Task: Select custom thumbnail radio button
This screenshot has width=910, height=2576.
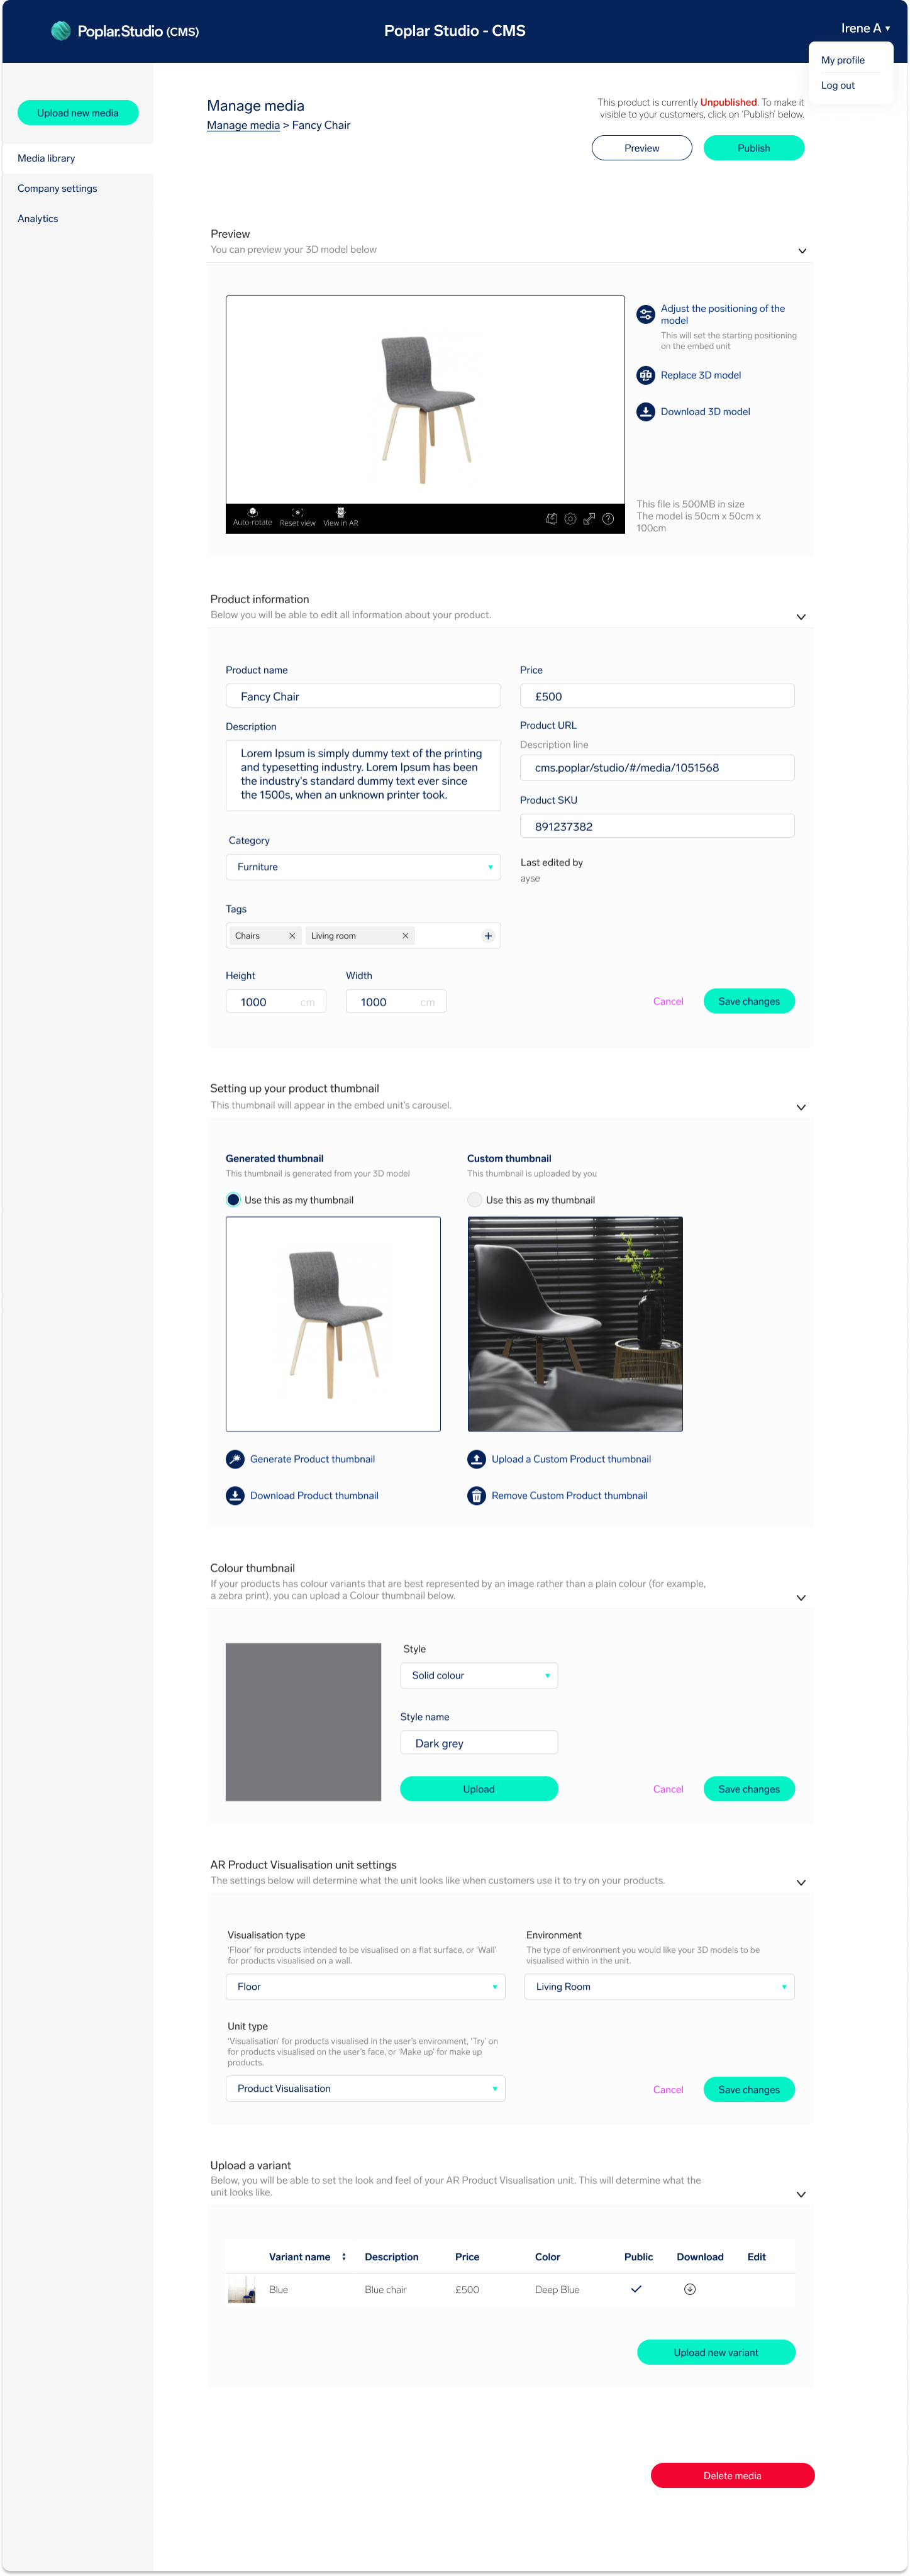Action: tap(475, 1200)
